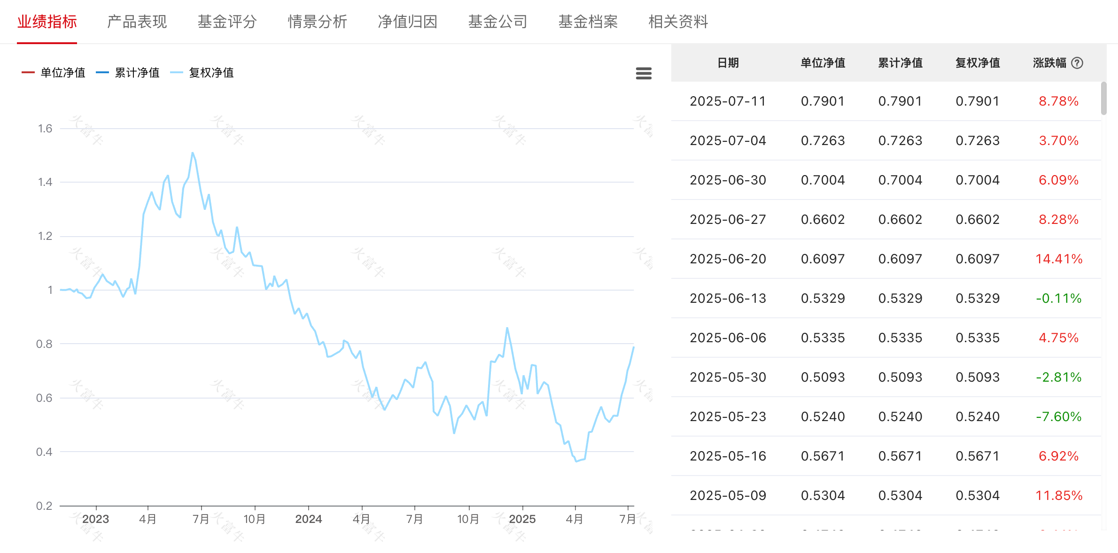
Task: Click the help icon beside 涨跌幅
Action: [1077, 63]
